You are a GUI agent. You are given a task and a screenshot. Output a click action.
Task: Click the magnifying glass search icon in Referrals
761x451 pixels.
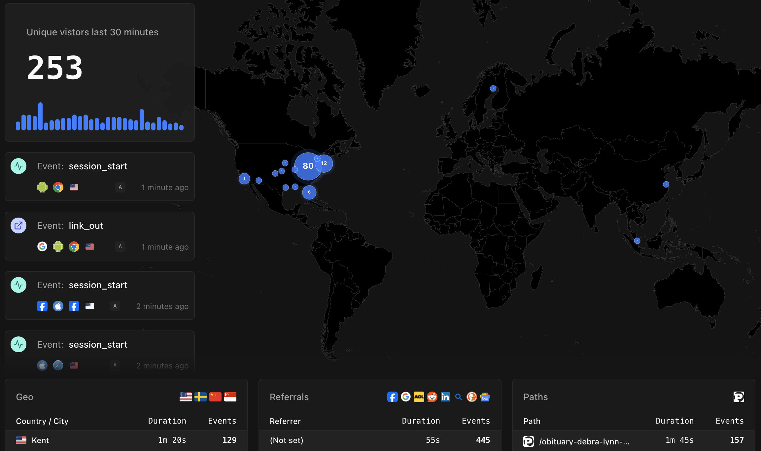[x=458, y=397]
